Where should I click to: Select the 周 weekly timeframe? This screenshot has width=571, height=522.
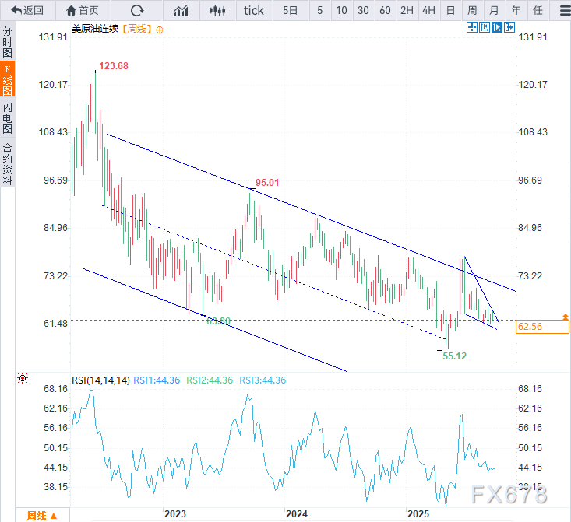[472, 10]
